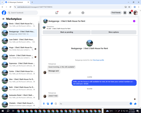Open Chrome three-dot menu
This screenshot has width=141, height=113.
[x=139, y=7]
